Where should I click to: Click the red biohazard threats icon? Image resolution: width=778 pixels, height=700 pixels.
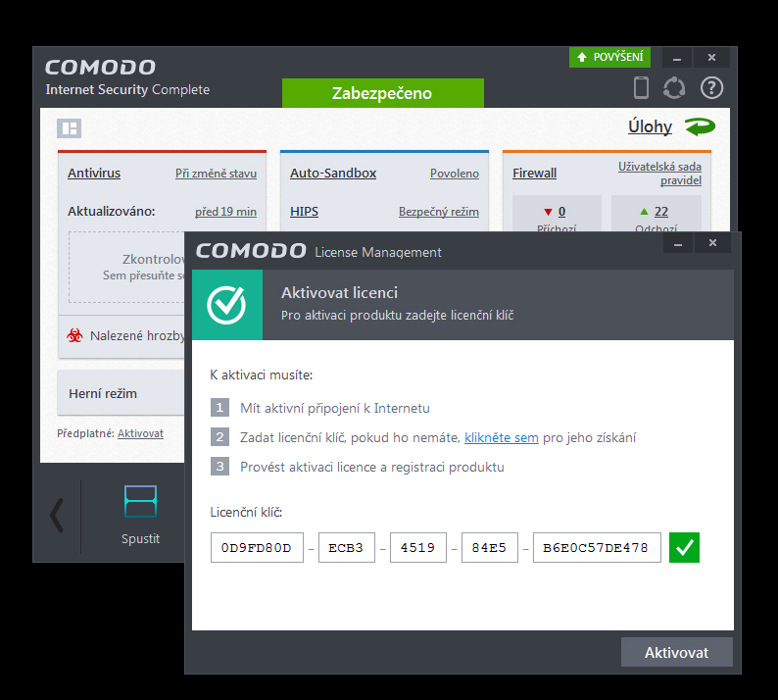click(x=74, y=335)
